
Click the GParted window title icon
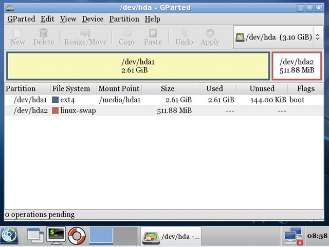coord(10,8)
